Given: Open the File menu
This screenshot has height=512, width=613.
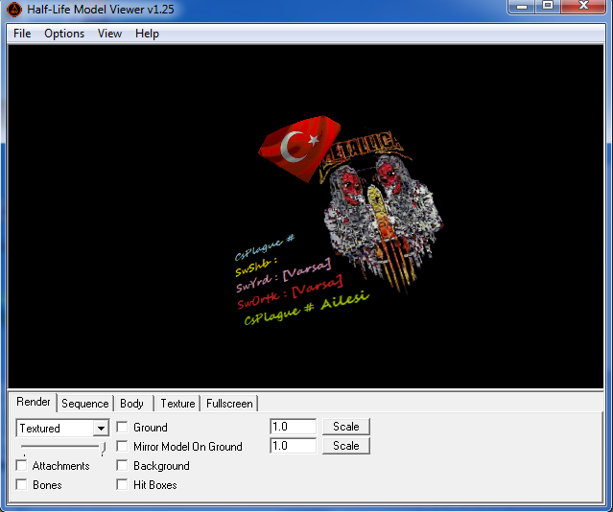Looking at the screenshot, I should tap(22, 34).
